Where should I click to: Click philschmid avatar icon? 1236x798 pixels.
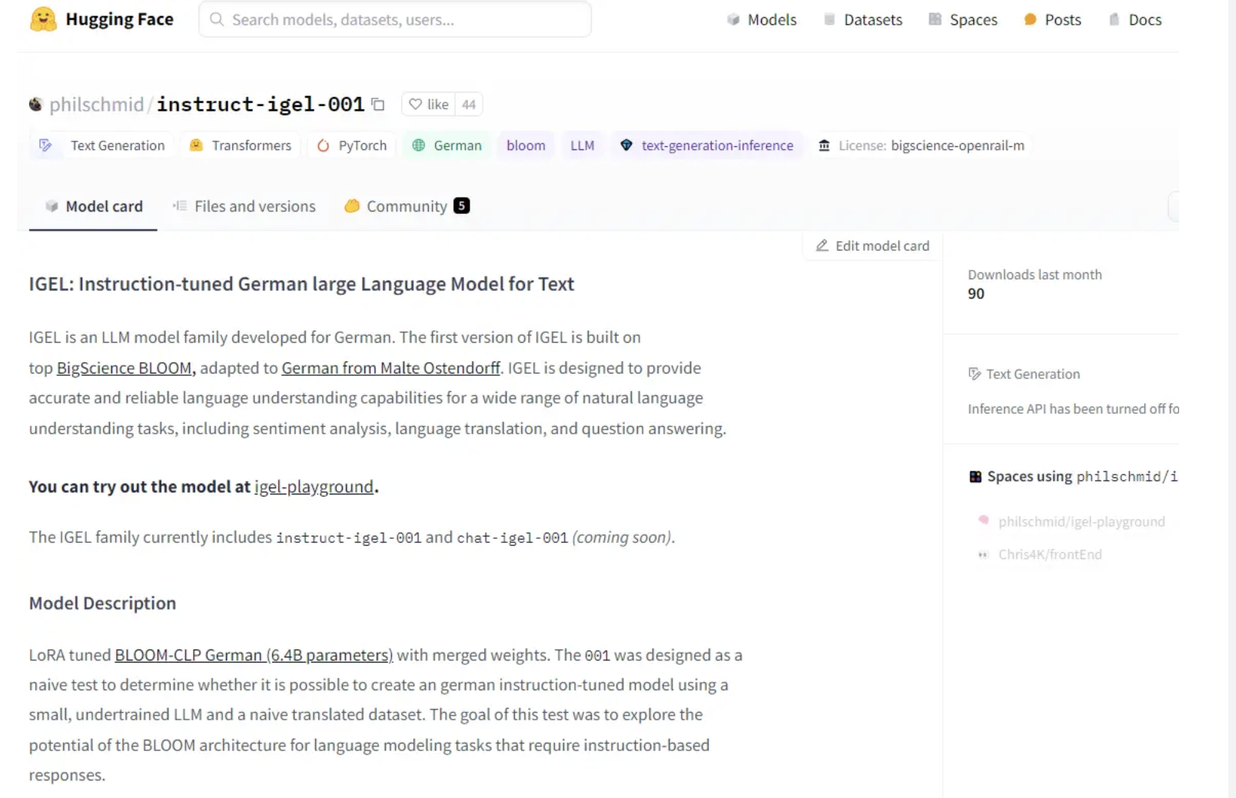tap(36, 105)
